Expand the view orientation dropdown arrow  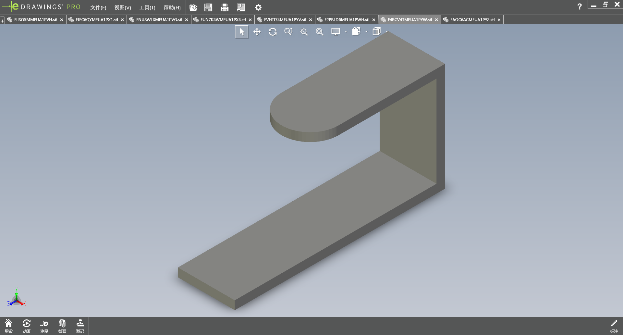tap(366, 32)
